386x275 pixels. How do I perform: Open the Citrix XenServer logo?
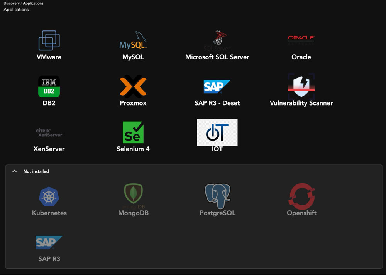pos(49,132)
